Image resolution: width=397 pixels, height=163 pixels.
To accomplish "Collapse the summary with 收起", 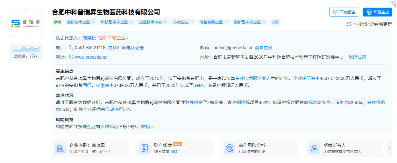I will tap(147, 127).
